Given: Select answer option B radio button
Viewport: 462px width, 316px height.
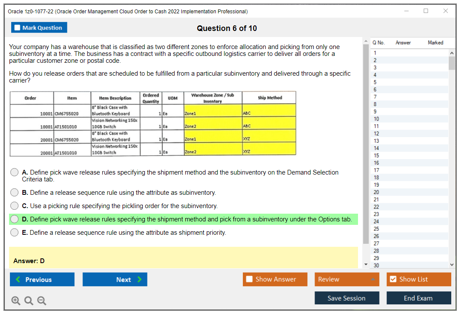Looking at the screenshot, I should (15, 193).
